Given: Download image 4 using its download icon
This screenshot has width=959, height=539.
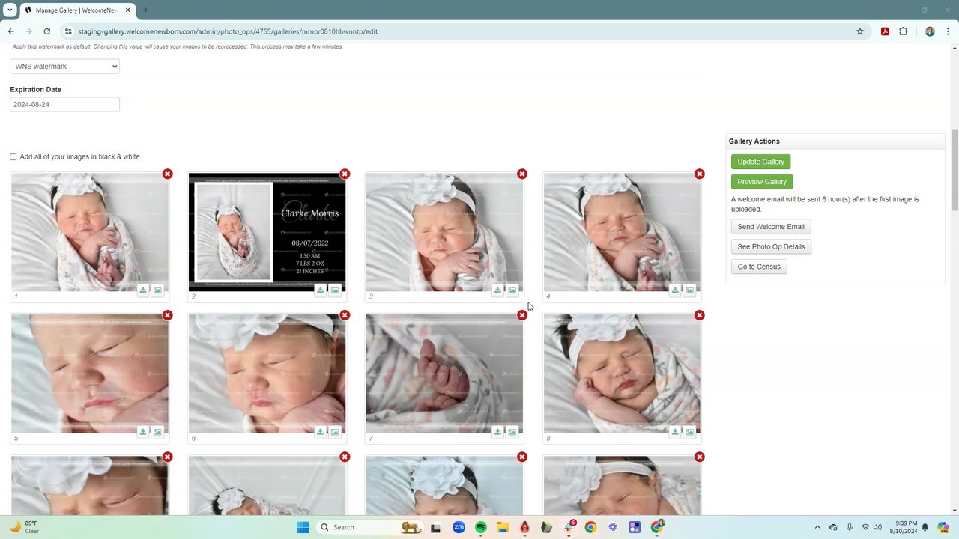Looking at the screenshot, I should (x=675, y=290).
